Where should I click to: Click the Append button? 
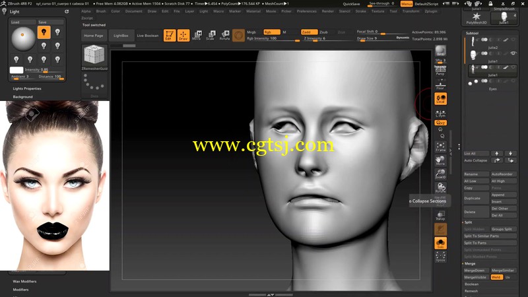504,195
